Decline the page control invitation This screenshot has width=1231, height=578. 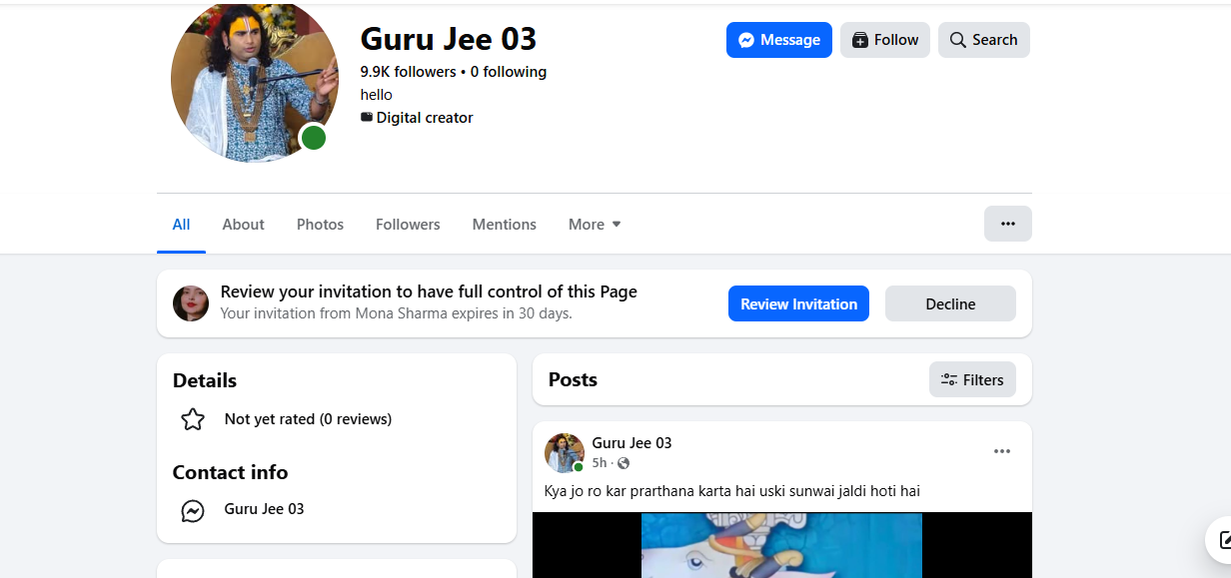pyautogui.click(x=950, y=304)
